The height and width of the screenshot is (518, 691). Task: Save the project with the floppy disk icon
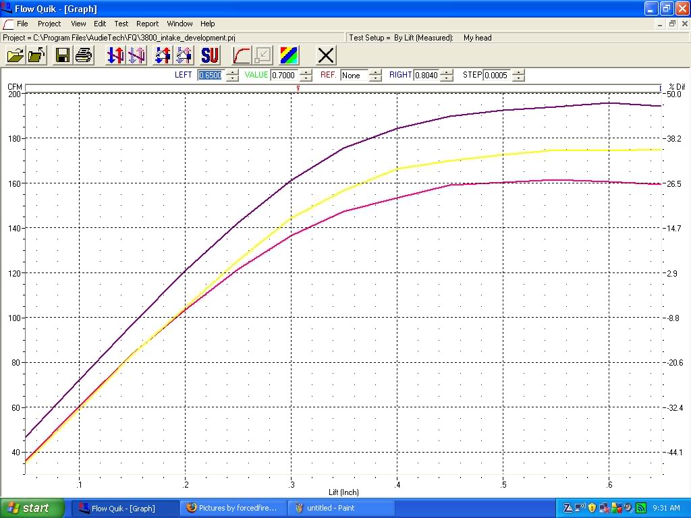(x=62, y=55)
